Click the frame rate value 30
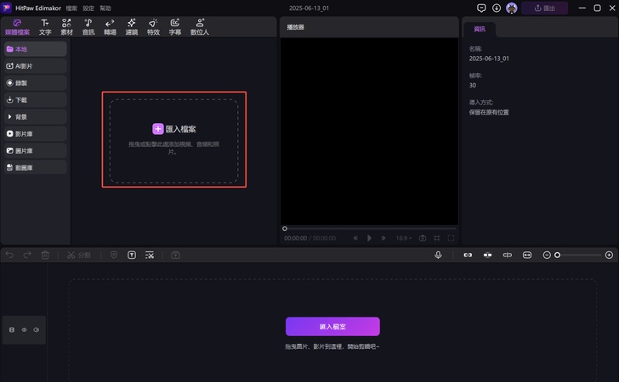This screenshot has height=382, width=619. point(473,85)
